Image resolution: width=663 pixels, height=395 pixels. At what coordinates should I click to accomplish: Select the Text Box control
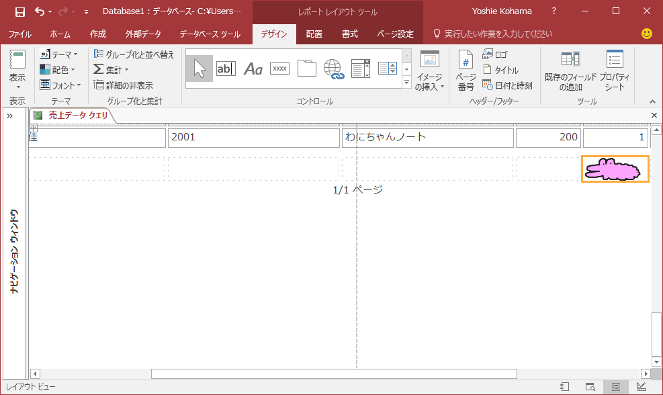(226, 69)
